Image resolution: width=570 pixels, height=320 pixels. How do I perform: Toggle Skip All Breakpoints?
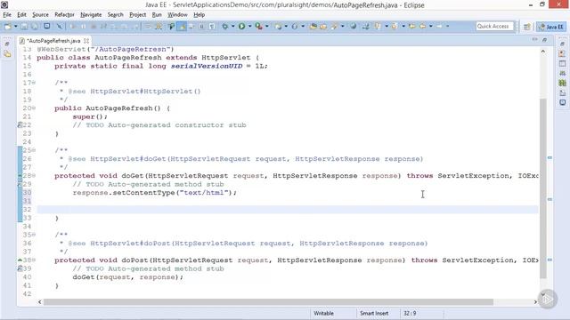coord(60,27)
